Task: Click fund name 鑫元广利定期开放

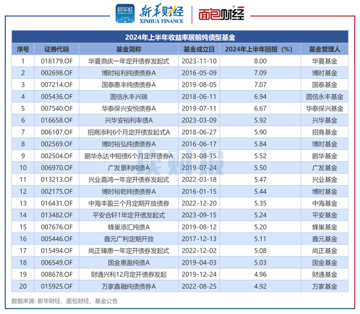Action: point(129,239)
